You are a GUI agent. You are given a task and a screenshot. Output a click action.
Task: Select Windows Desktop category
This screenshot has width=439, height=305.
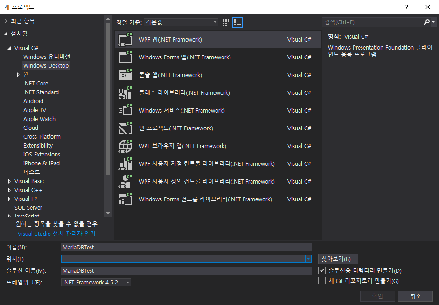point(46,65)
